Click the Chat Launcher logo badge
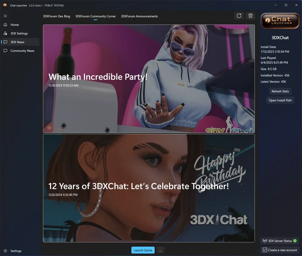 click(280, 21)
